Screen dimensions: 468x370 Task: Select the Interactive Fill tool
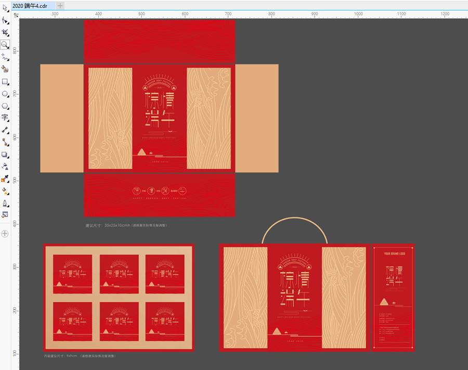(5, 191)
